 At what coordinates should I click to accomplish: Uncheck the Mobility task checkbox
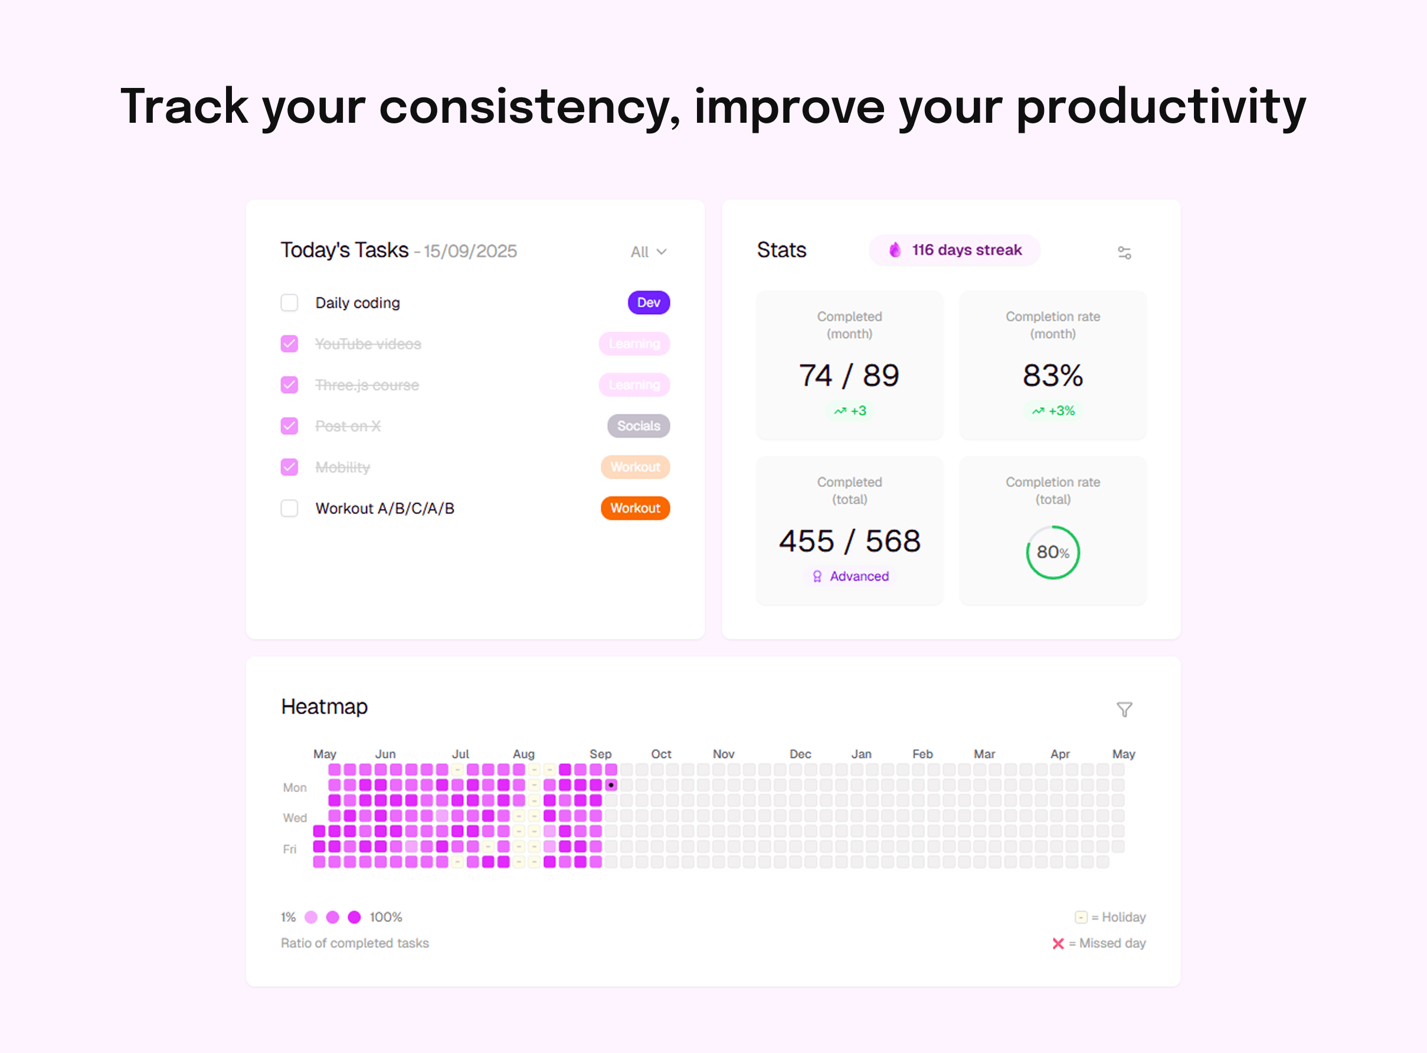click(x=289, y=466)
